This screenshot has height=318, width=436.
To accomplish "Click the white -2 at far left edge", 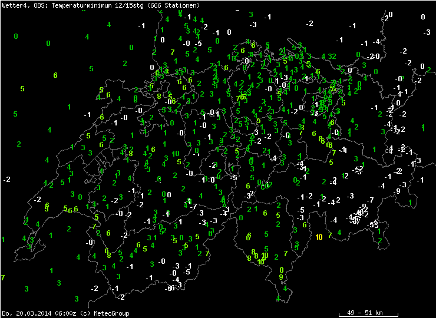I will 7,179.
